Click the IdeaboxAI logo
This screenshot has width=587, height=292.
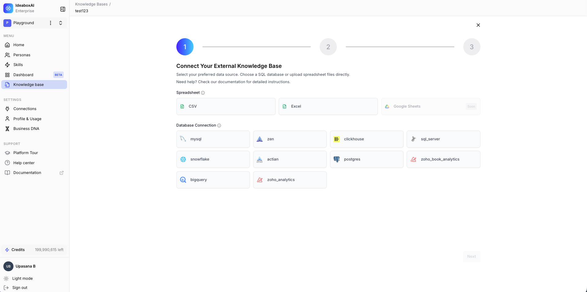click(x=8, y=8)
